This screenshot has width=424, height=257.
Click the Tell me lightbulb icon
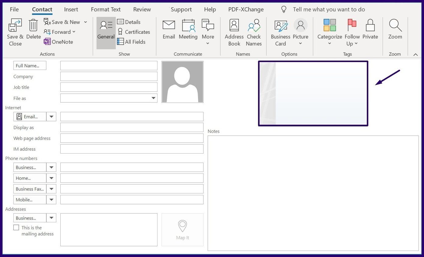(x=284, y=9)
